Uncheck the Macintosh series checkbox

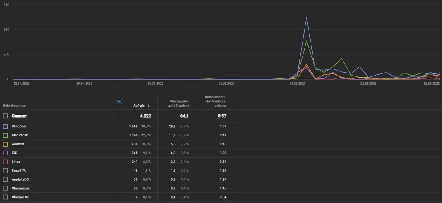5,135
